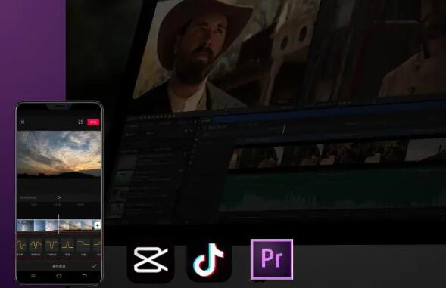
Task: Tap the red export button
Action: coord(93,122)
